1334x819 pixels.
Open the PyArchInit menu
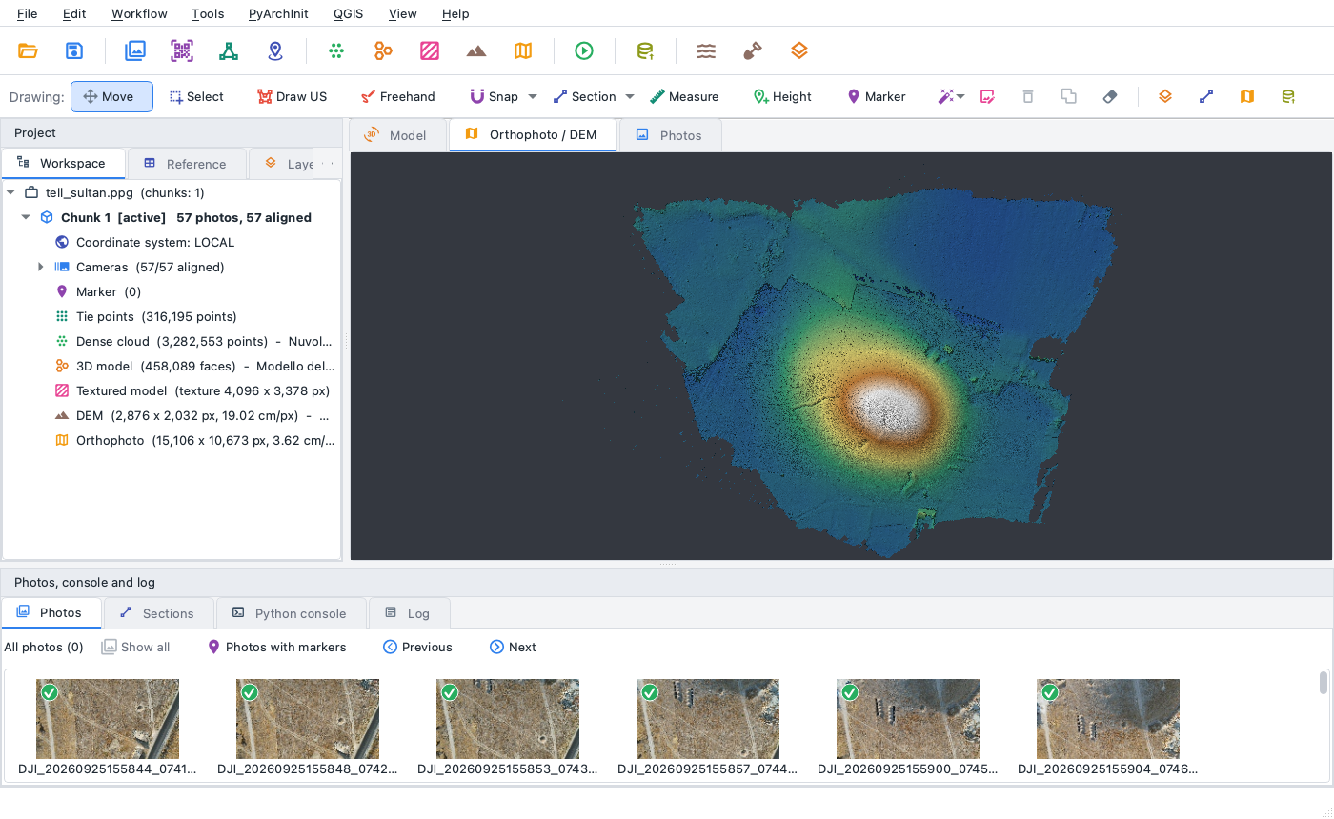click(x=278, y=13)
